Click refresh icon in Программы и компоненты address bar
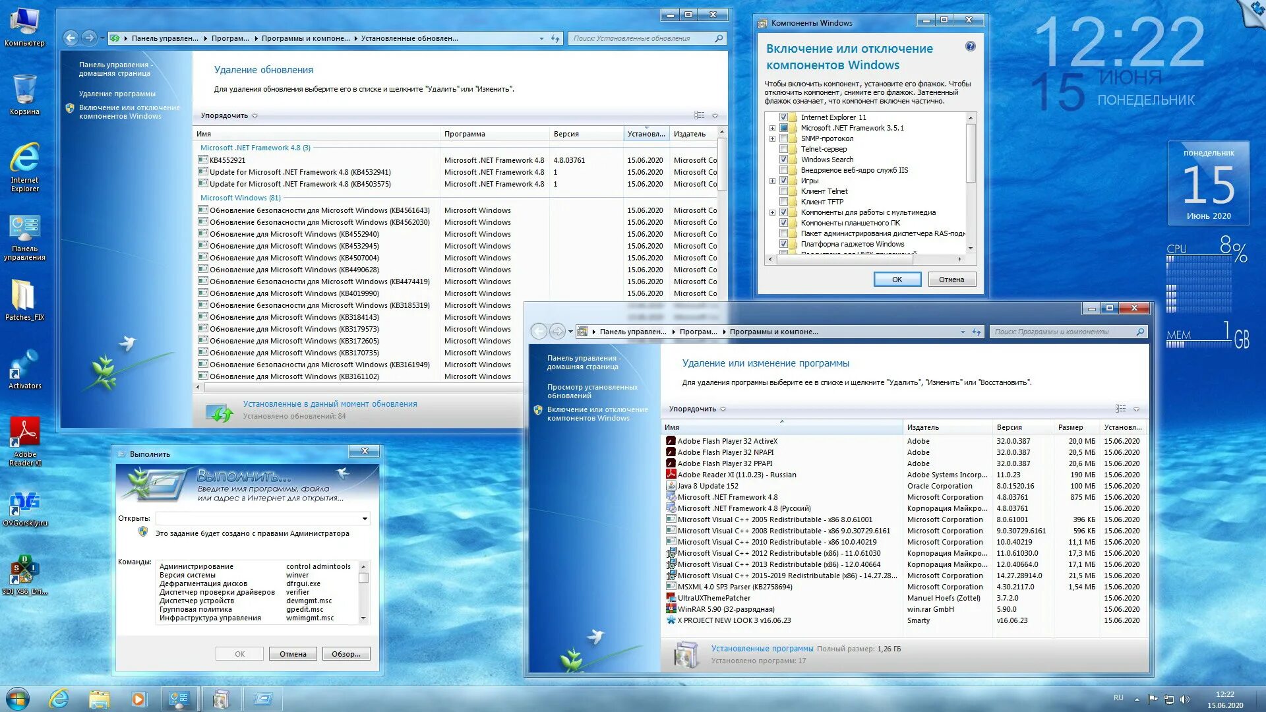 pos(977,332)
